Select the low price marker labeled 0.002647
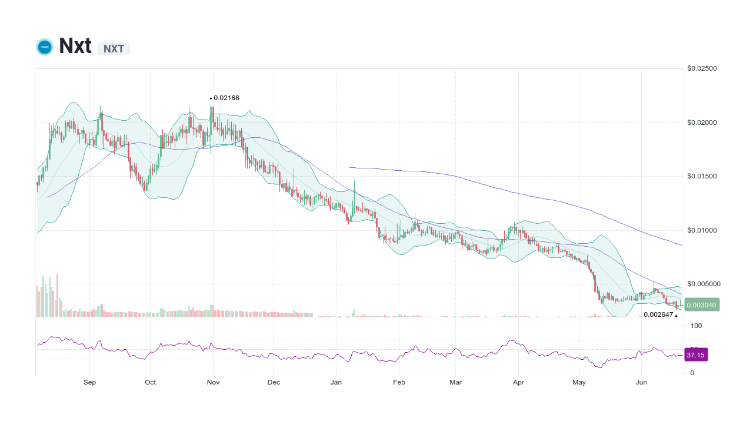 [x=659, y=314]
